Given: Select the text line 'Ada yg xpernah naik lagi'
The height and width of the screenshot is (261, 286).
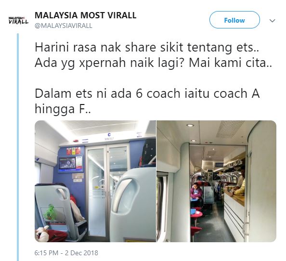Looking at the screenshot, I should click(109, 63).
